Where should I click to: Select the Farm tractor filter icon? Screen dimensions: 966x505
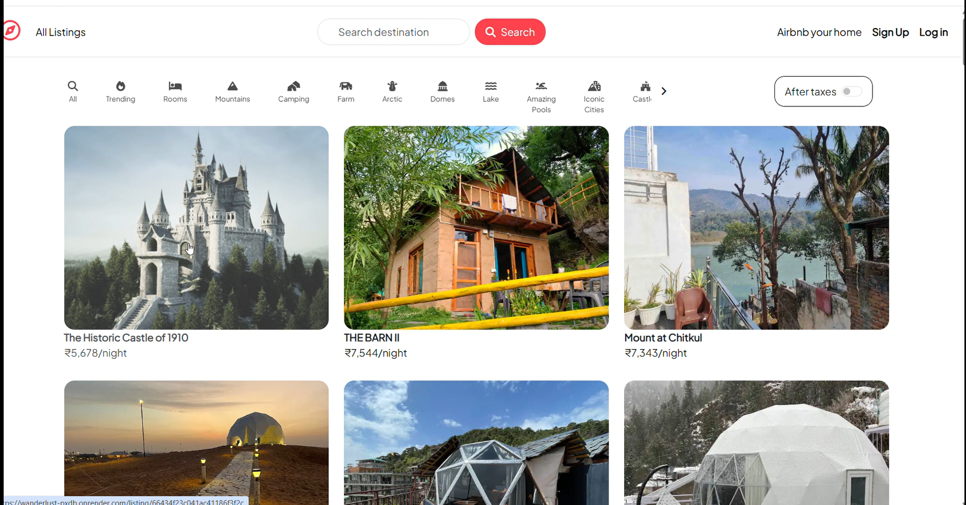[346, 86]
